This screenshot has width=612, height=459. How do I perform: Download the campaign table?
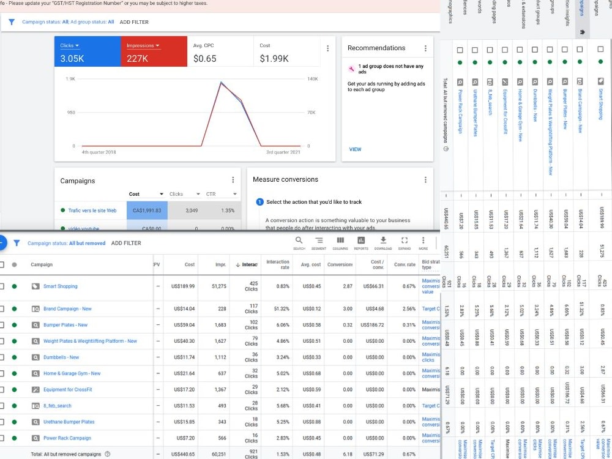[383, 243]
